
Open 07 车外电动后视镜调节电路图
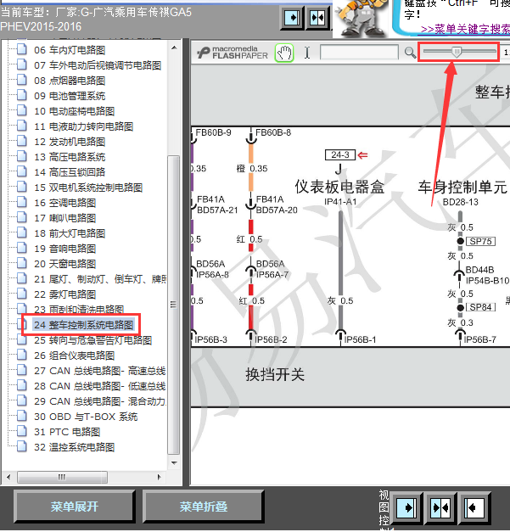coord(98,65)
